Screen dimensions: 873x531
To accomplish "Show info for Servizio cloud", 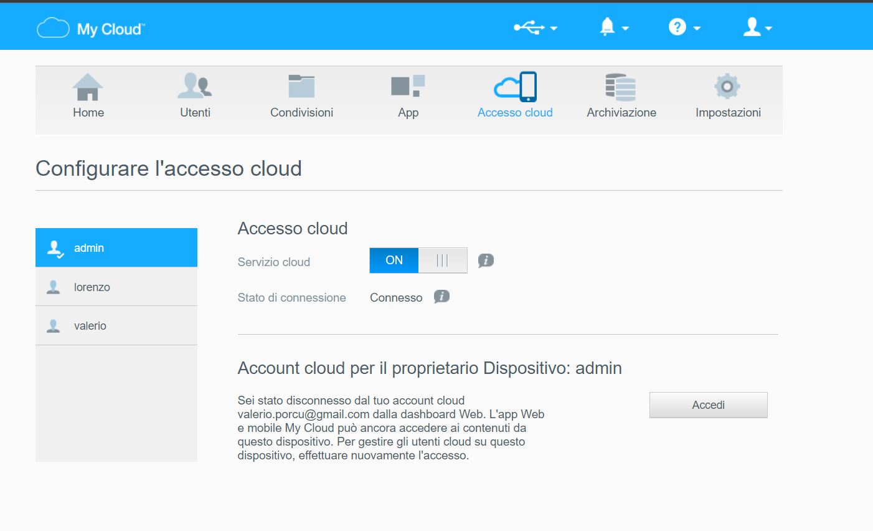I will (486, 261).
